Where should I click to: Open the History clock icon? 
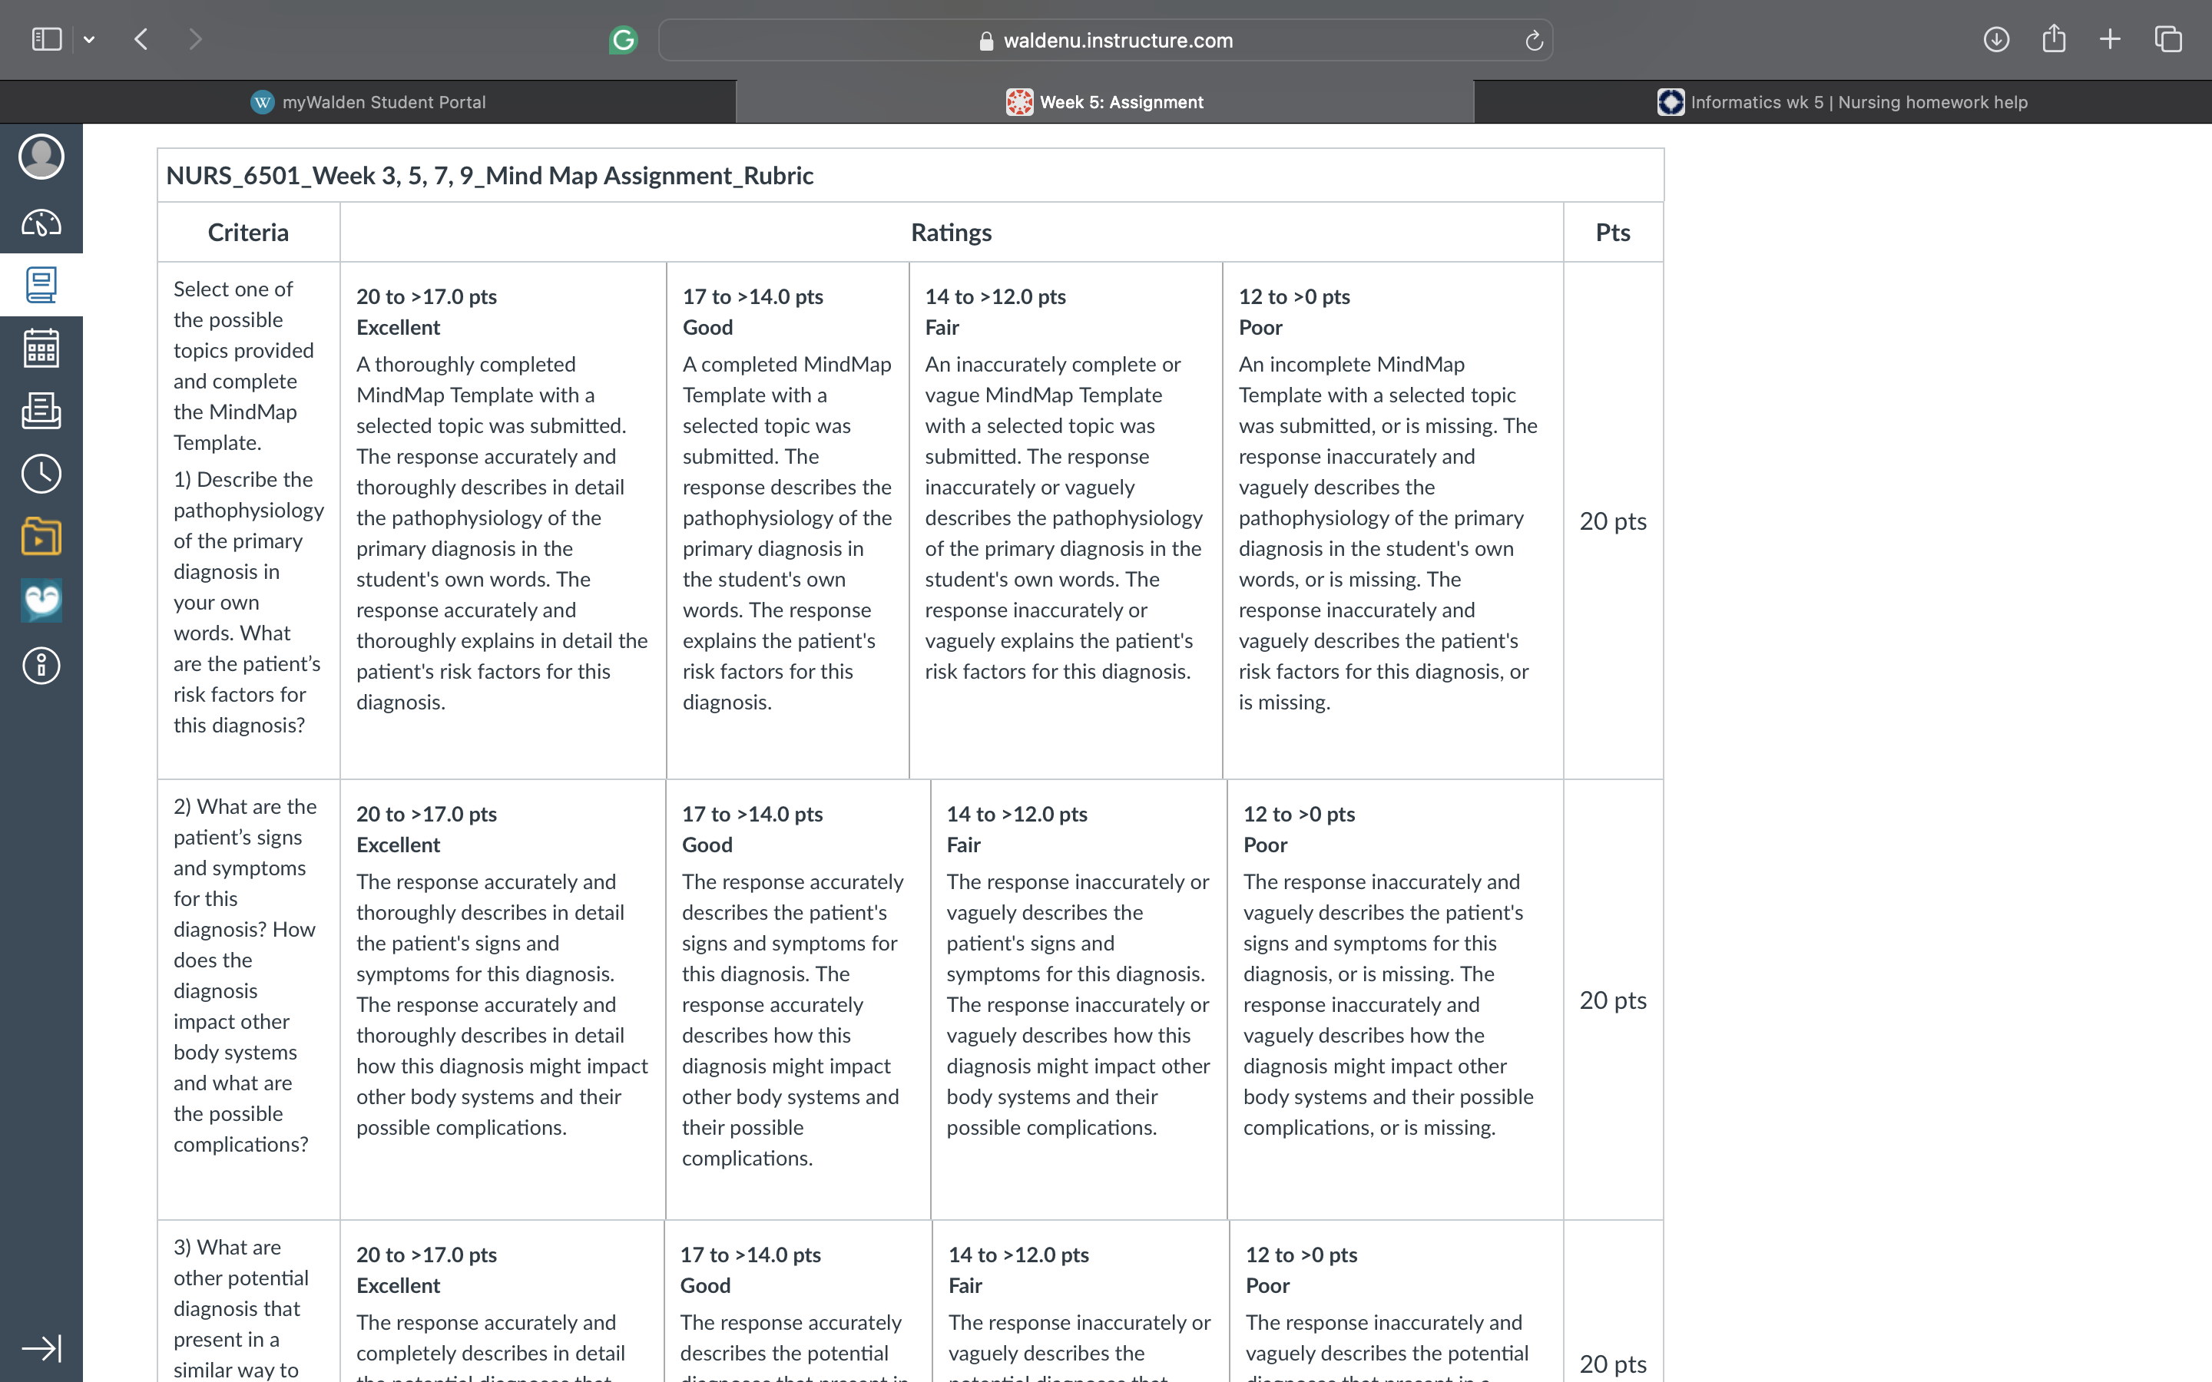point(41,474)
